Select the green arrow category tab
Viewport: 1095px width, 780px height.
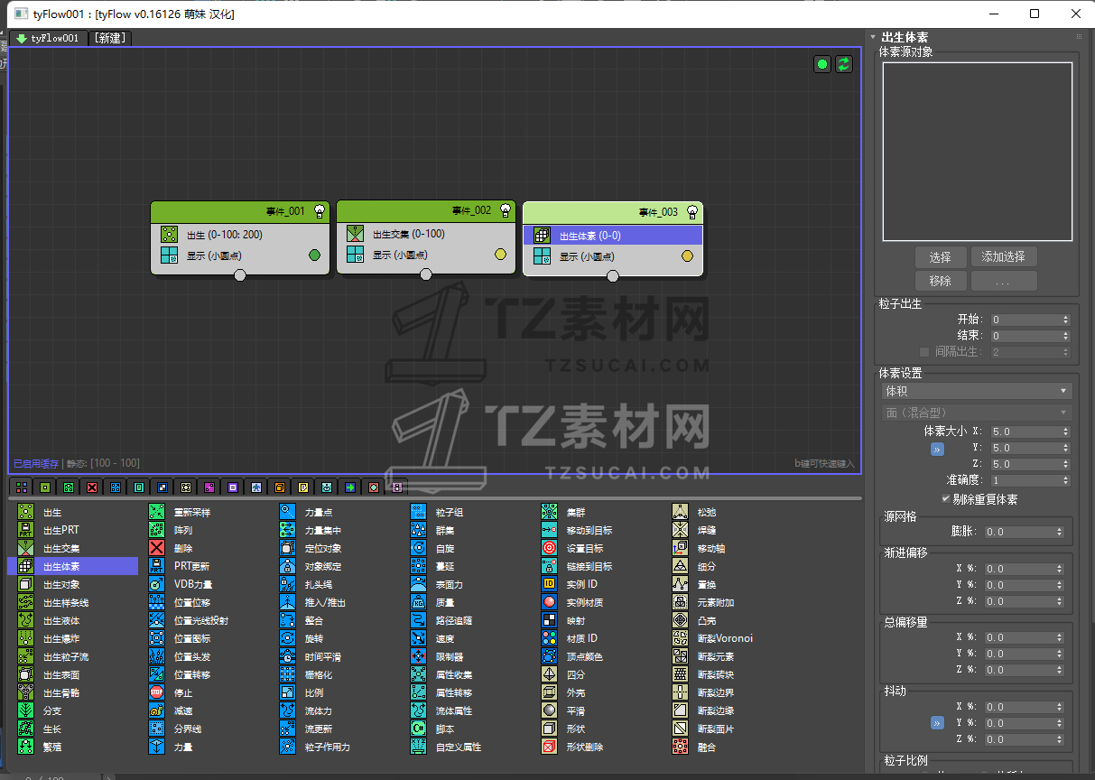click(x=350, y=487)
